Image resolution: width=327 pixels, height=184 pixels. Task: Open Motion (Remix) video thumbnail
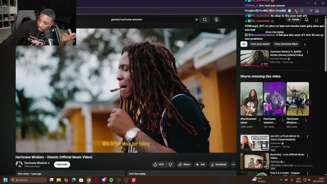coord(255,58)
